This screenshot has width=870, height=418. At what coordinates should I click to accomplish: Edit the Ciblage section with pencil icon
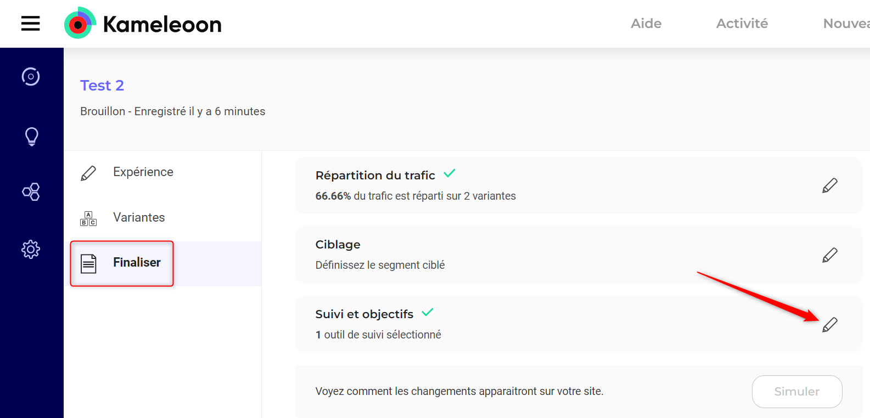829,255
